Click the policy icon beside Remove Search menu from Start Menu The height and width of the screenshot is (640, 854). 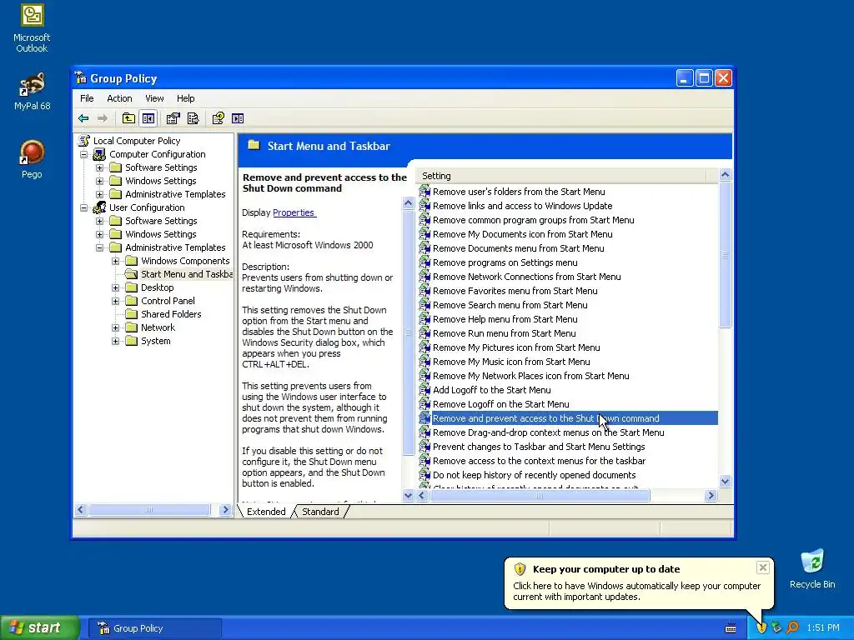[424, 305]
